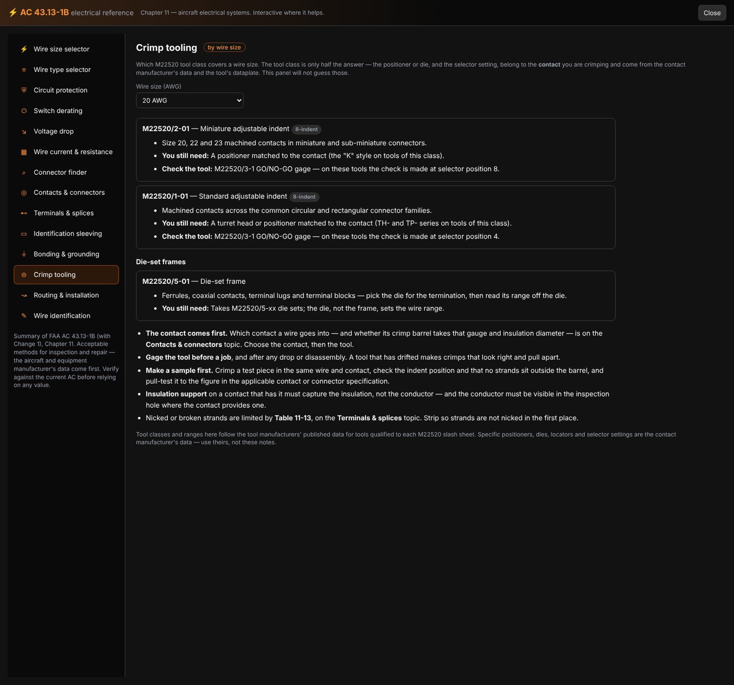Click the 'M22520/1-01' tool name
This screenshot has width=734, height=685.
pyautogui.click(x=165, y=197)
